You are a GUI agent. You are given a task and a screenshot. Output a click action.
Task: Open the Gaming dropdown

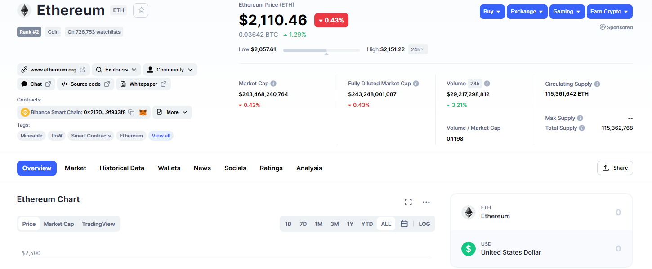point(567,12)
